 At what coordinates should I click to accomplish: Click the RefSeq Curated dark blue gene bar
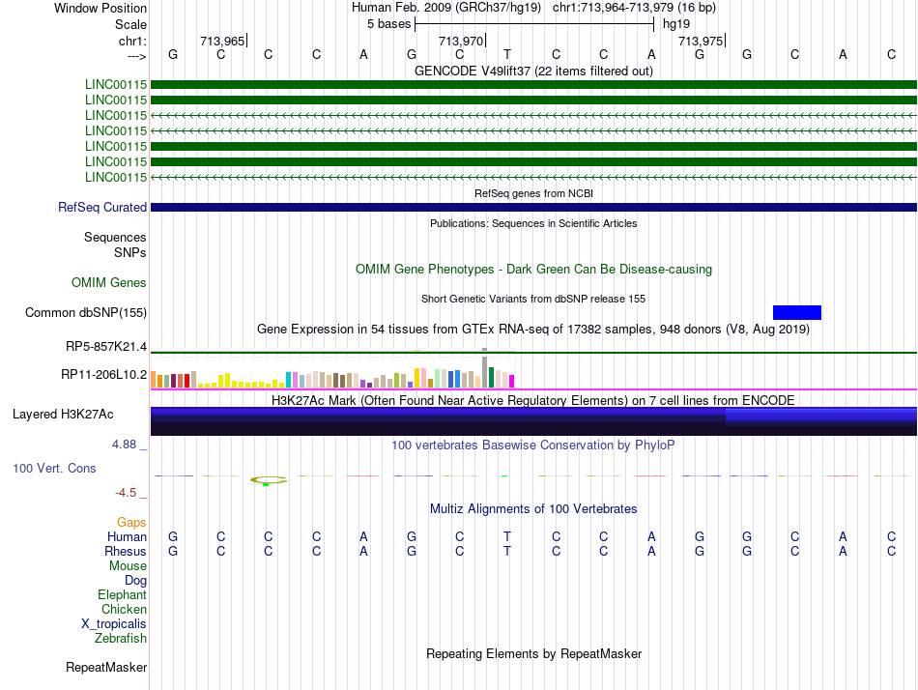[x=533, y=208]
